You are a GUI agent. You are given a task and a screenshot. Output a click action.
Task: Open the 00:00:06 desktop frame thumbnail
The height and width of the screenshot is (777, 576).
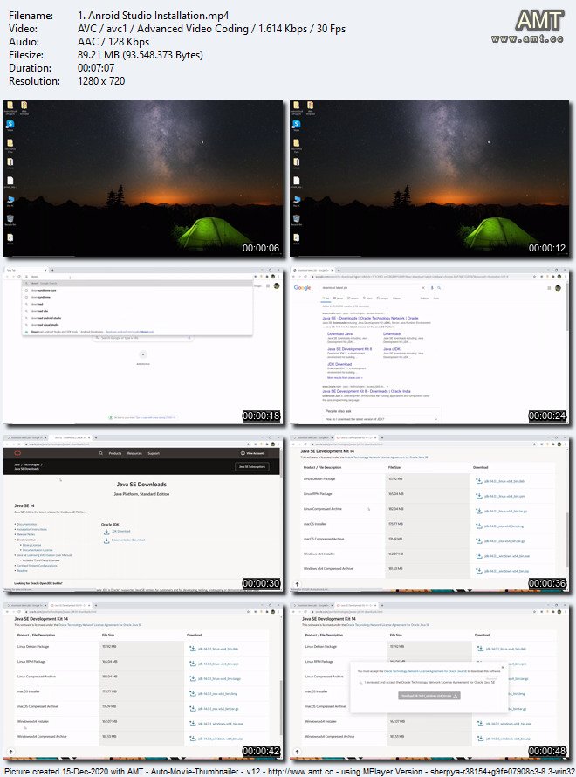click(x=143, y=178)
